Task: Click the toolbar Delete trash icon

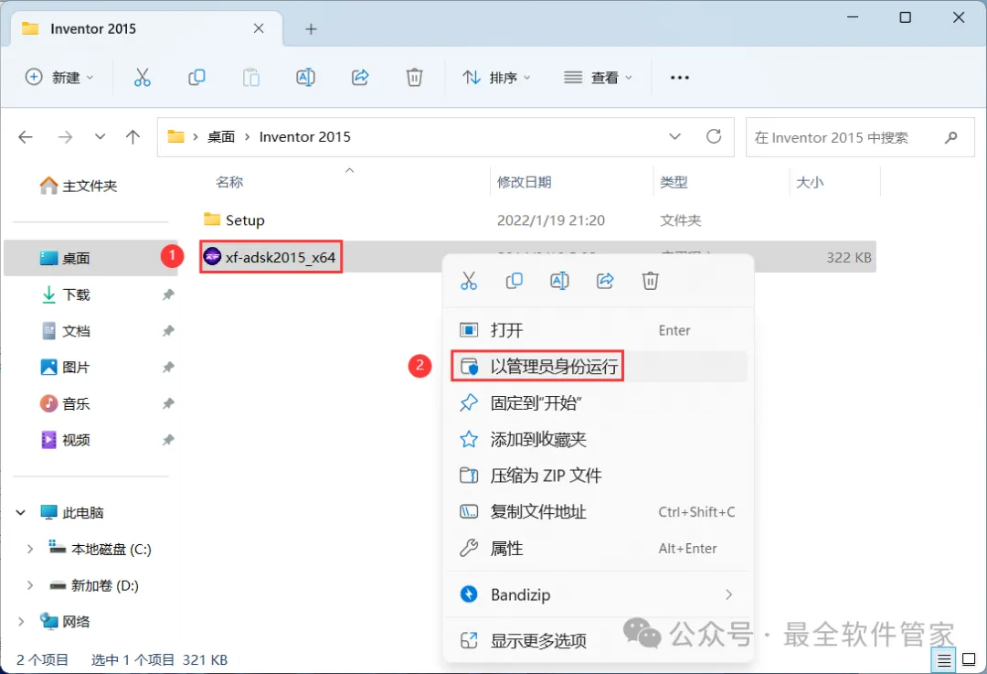Action: (x=414, y=78)
